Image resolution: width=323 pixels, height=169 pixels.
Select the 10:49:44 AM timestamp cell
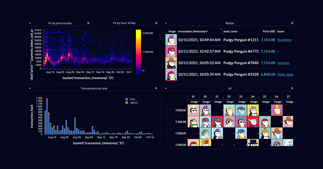[199, 40]
